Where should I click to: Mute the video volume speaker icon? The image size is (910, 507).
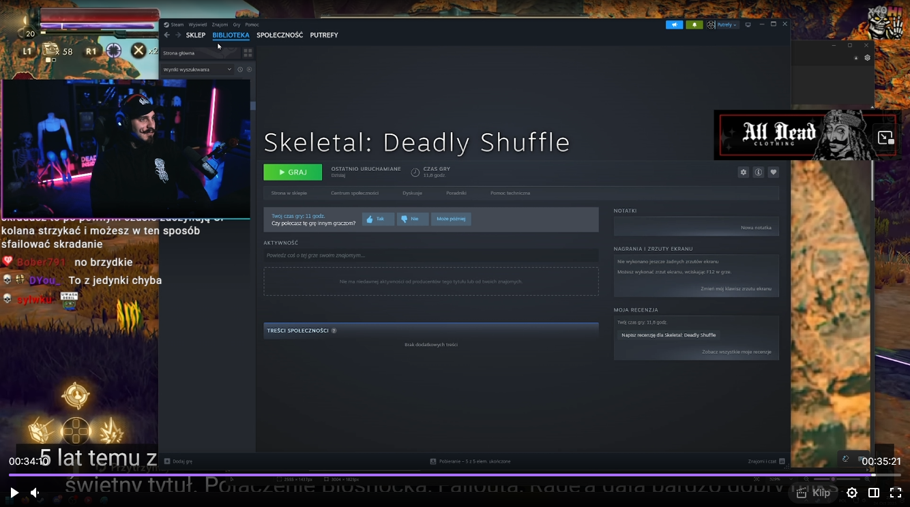(x=35, y=493)
